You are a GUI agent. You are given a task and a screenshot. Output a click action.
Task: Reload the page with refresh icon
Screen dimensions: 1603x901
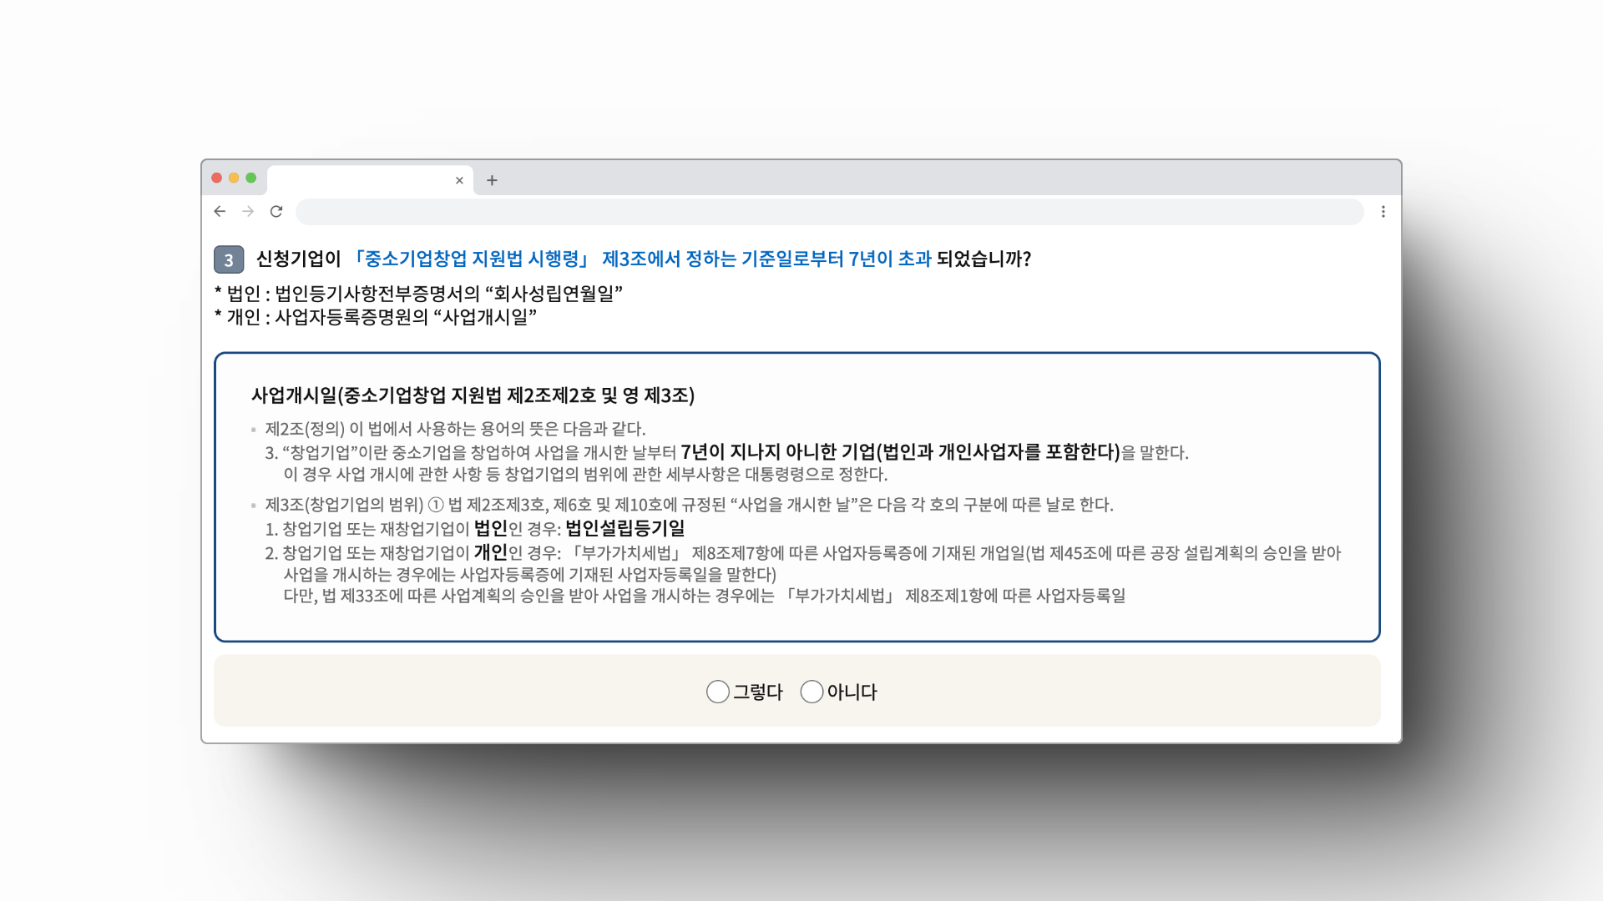(x=276, y=212)
